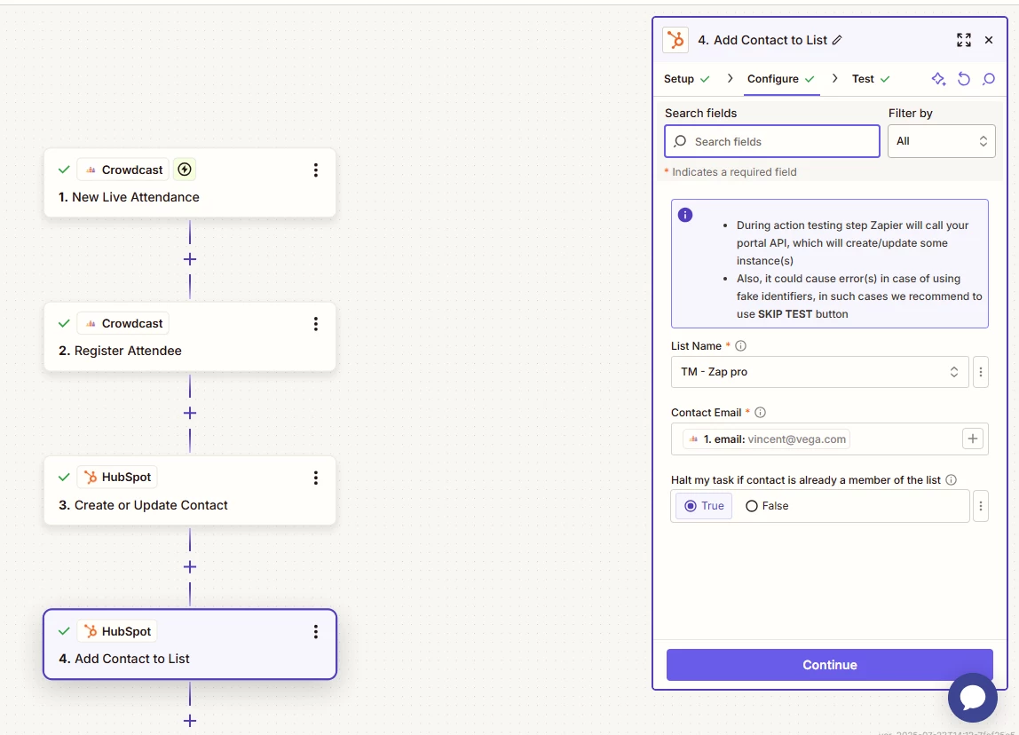
Task: Click the info icon beside Contact Email
Action: 760,413
